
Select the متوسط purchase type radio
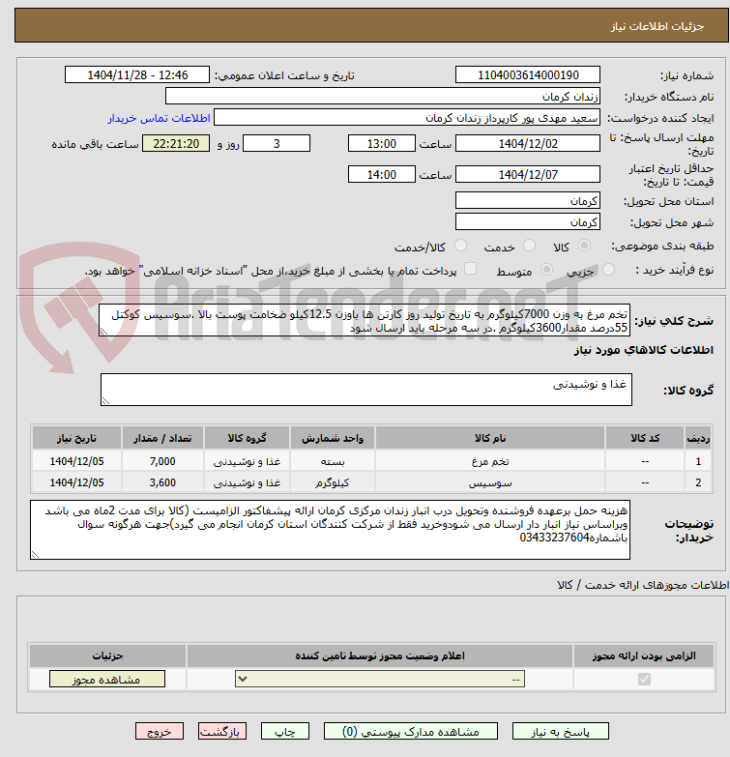coord(546,270)
